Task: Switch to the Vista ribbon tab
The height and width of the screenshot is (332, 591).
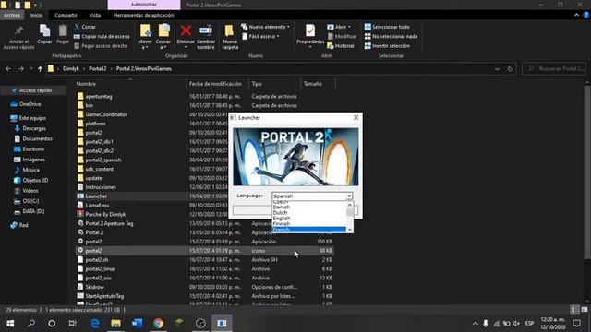Action: click(94, 15)
